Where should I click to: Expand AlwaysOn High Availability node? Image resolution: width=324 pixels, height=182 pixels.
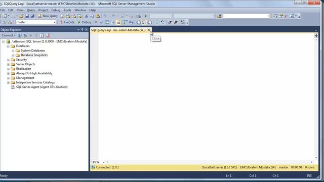pyautogui.click(x=8, y=73)
